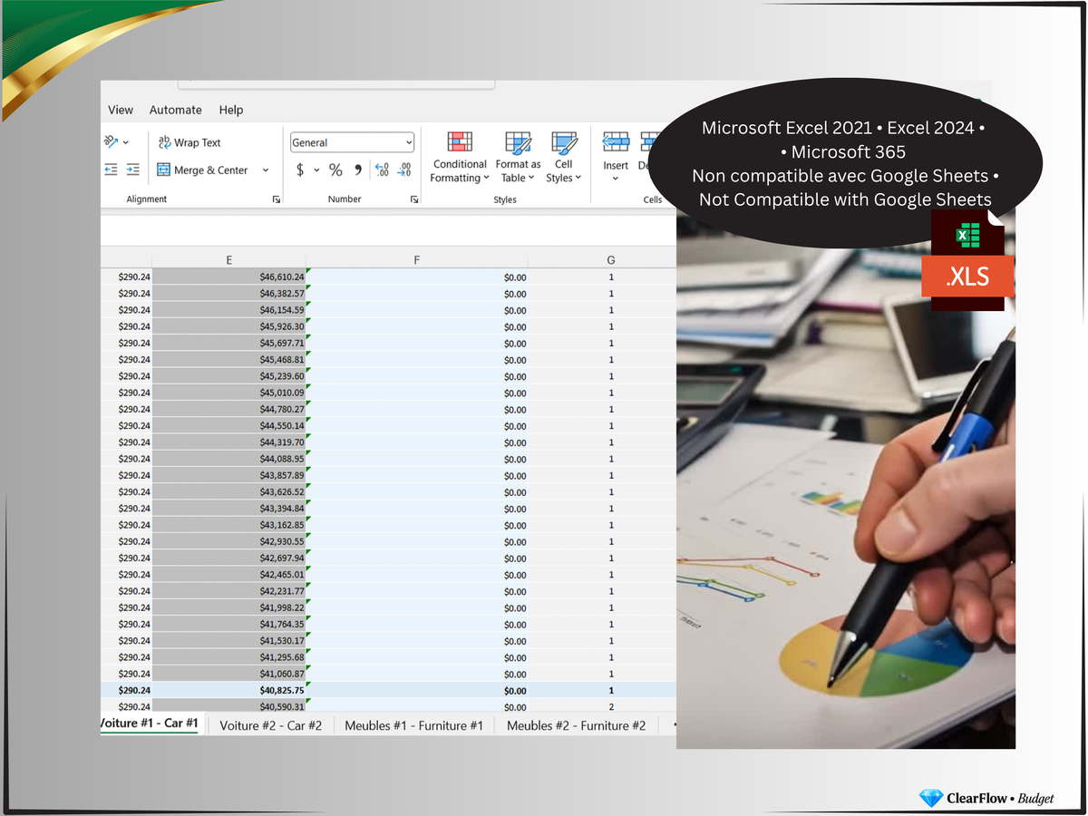Switch to Meubles #1 - Furniture #1 sheet
1088x816 pixels.
pos(413,725)
